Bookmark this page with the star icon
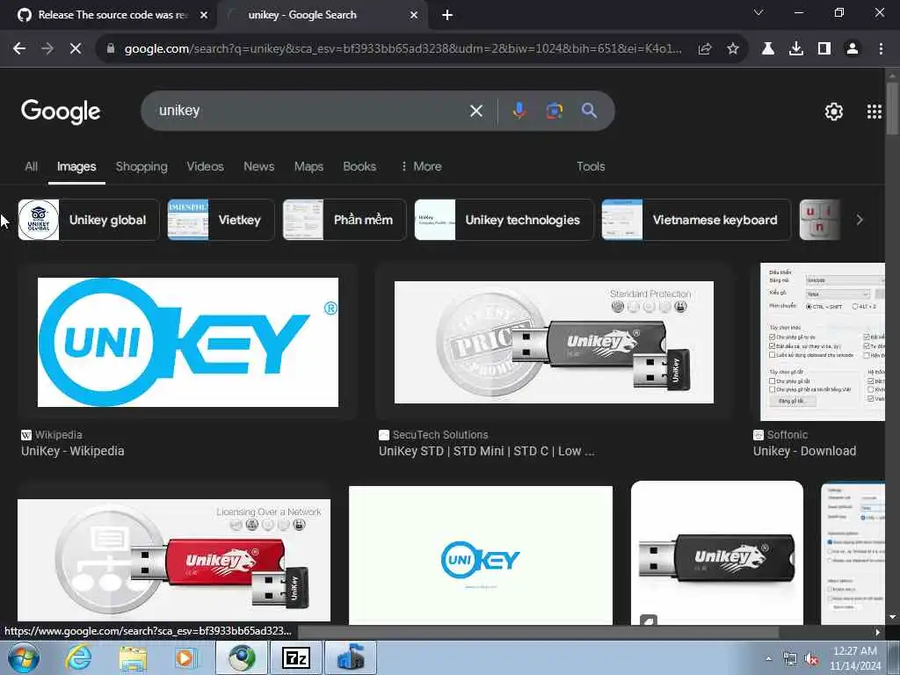900x675 pixels. [733, 49]
